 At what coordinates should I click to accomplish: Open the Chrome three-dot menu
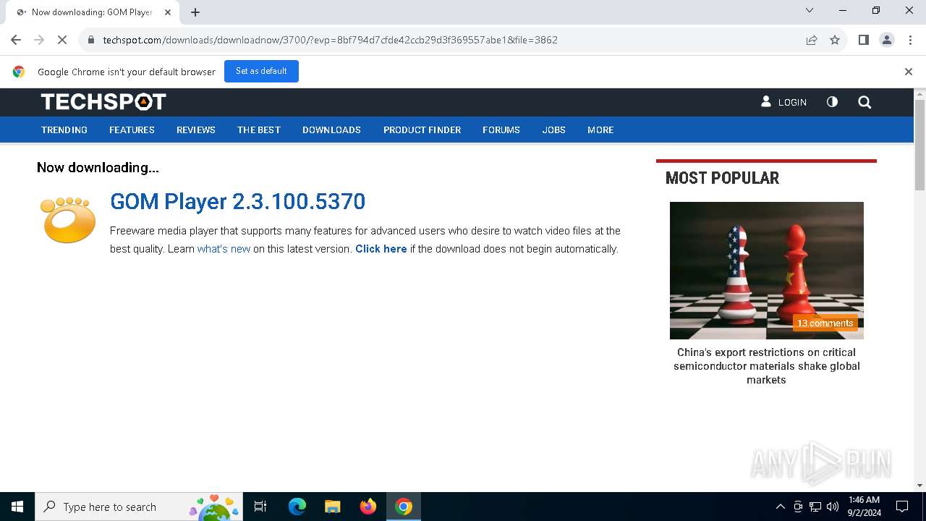click(910, 40)
